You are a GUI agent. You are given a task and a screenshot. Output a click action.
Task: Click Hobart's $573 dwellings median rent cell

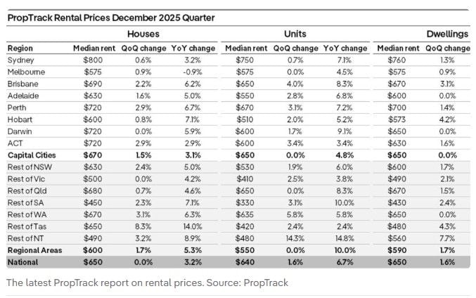click(397, 119)
